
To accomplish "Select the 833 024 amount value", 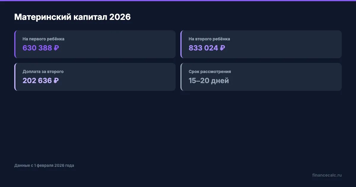I will [204, 48].
